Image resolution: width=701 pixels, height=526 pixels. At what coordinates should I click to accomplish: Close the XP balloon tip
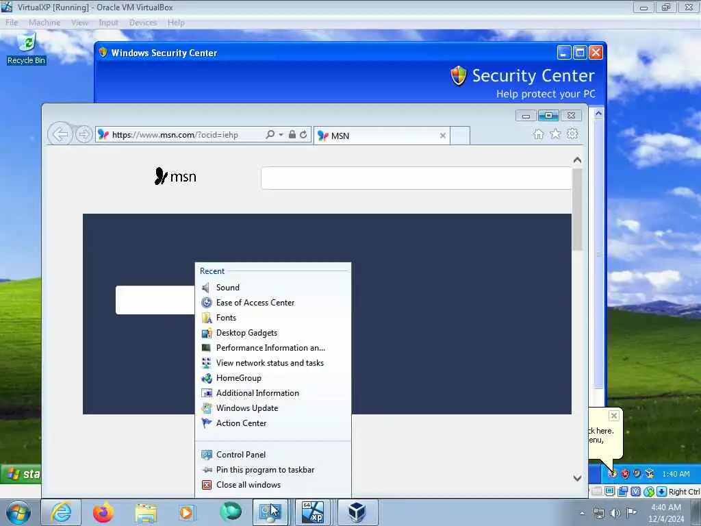tap(614, 416)
